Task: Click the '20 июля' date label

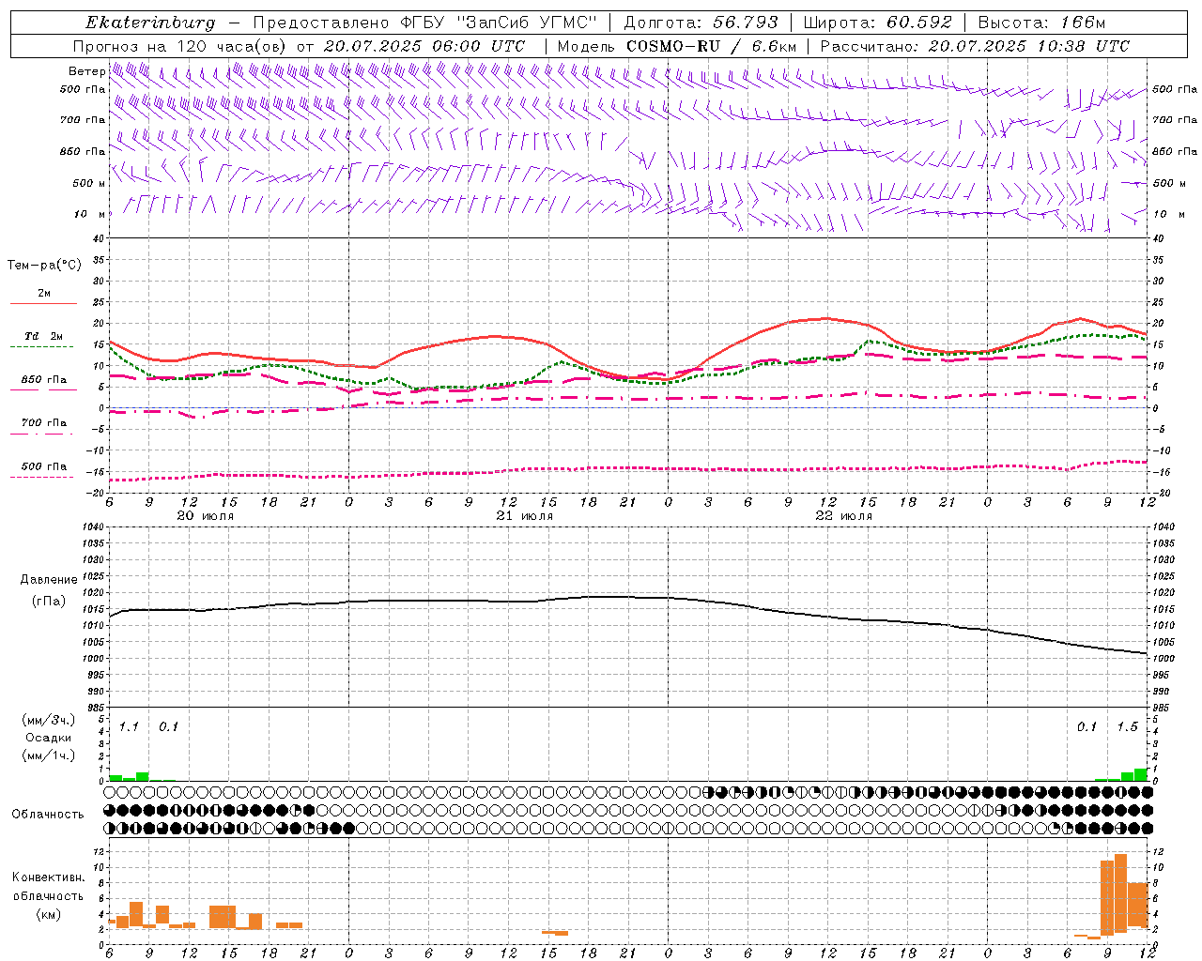Action: [206, 516]
